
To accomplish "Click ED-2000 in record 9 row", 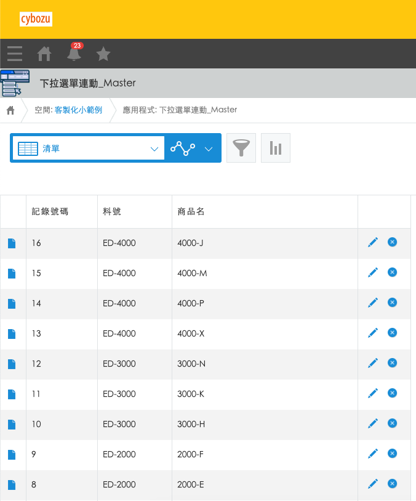I will click(x=119, y=455).
